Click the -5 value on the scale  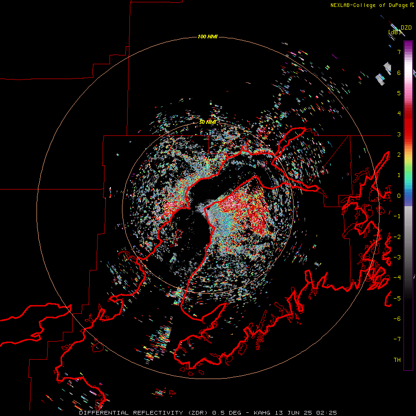coord(397,299)
